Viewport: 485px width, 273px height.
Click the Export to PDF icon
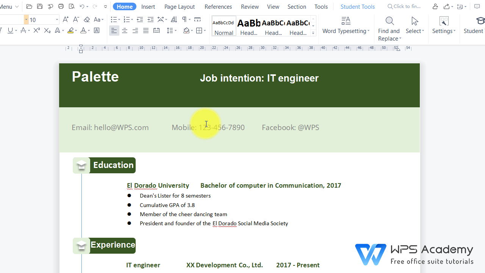[x=50, y=6]
